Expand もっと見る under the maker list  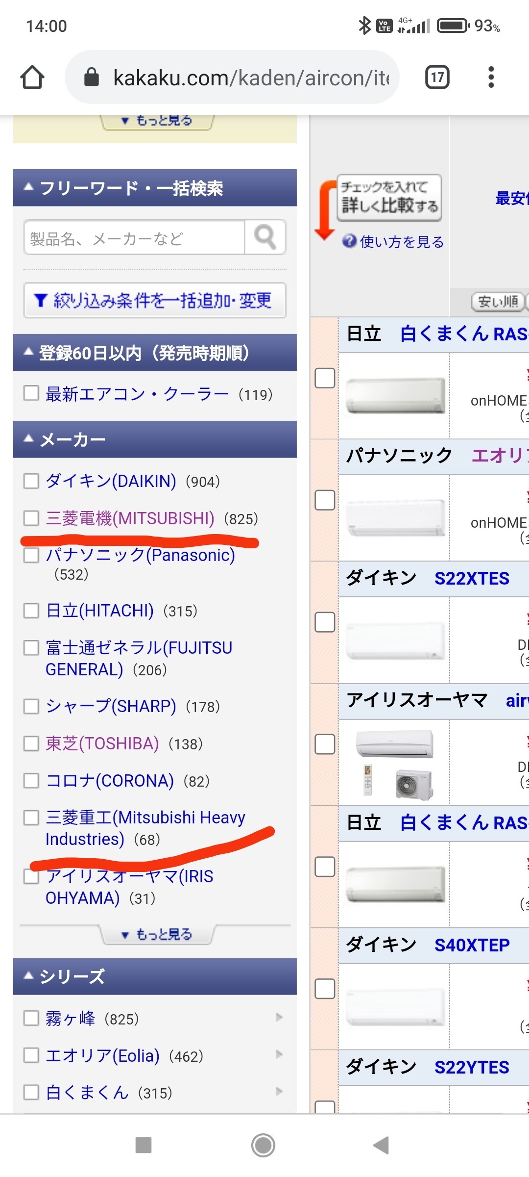coord(157,934)
